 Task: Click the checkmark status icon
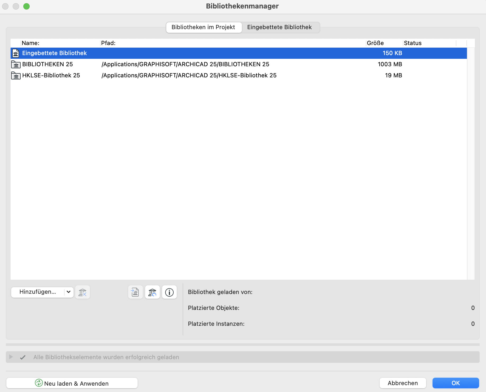[23, 357]
